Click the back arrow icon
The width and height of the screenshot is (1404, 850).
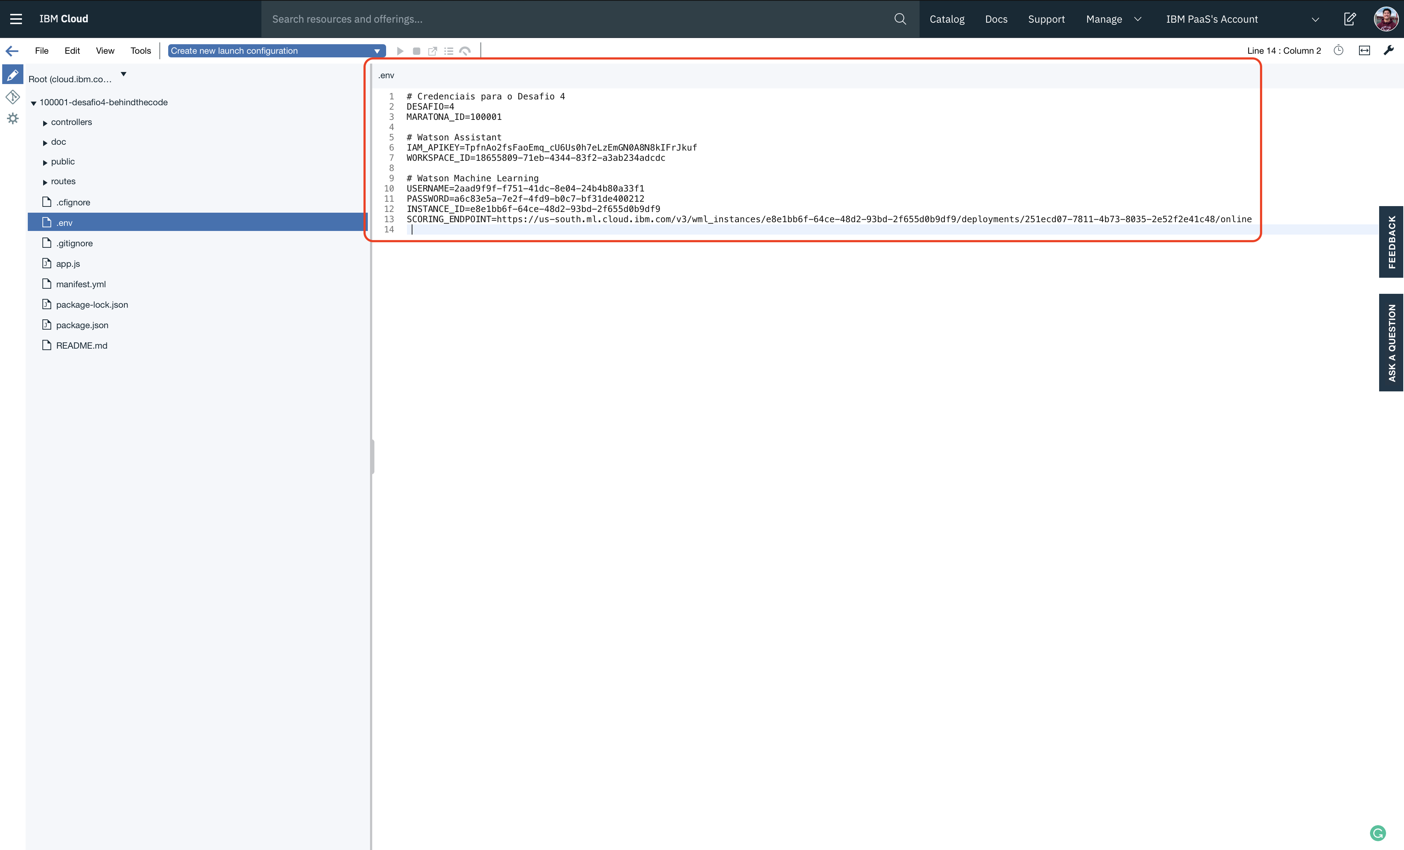click(x=12, y=51)
